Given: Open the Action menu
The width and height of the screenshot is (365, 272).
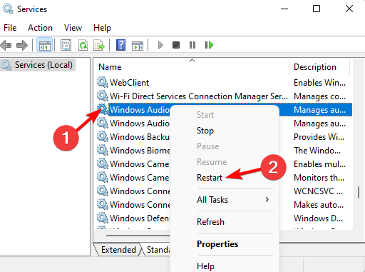Looking at the screenshot, I should [x=40, y=28].
